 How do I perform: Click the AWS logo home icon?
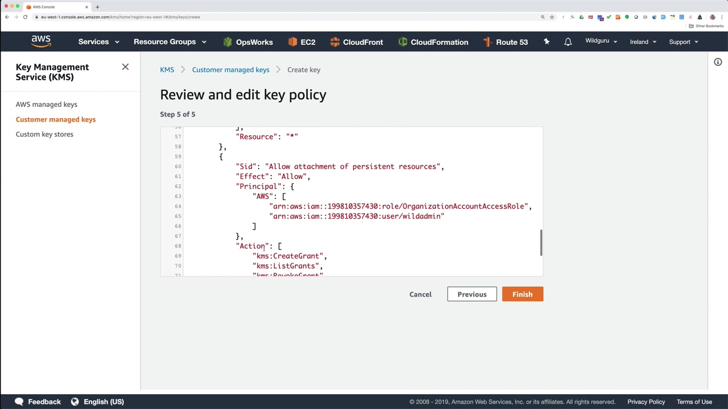pos(41,41)
